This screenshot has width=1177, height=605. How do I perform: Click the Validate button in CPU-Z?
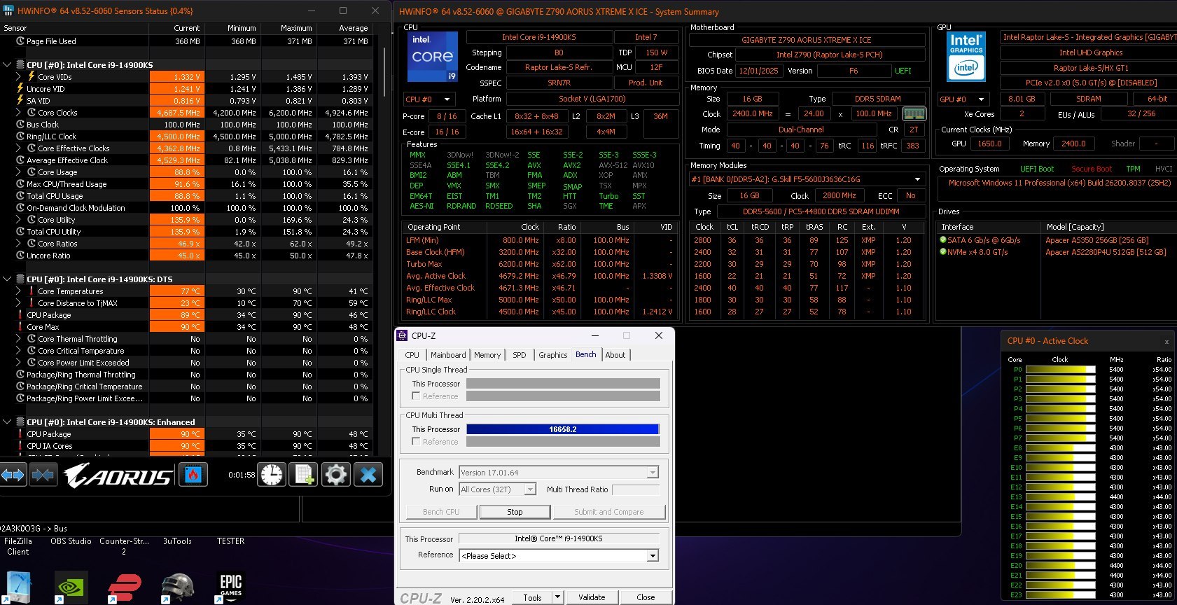click(x=592, y=597)
